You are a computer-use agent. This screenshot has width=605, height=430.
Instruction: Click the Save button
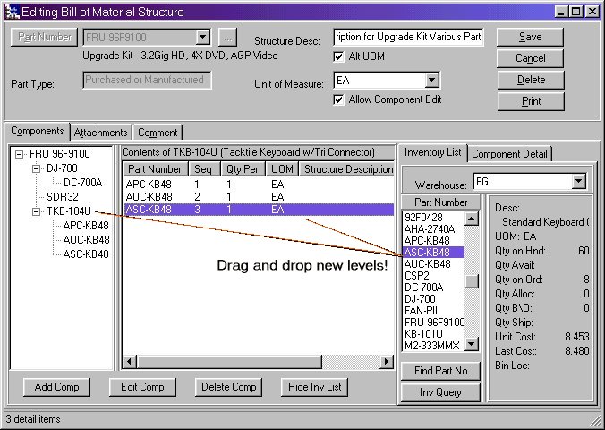530,38
